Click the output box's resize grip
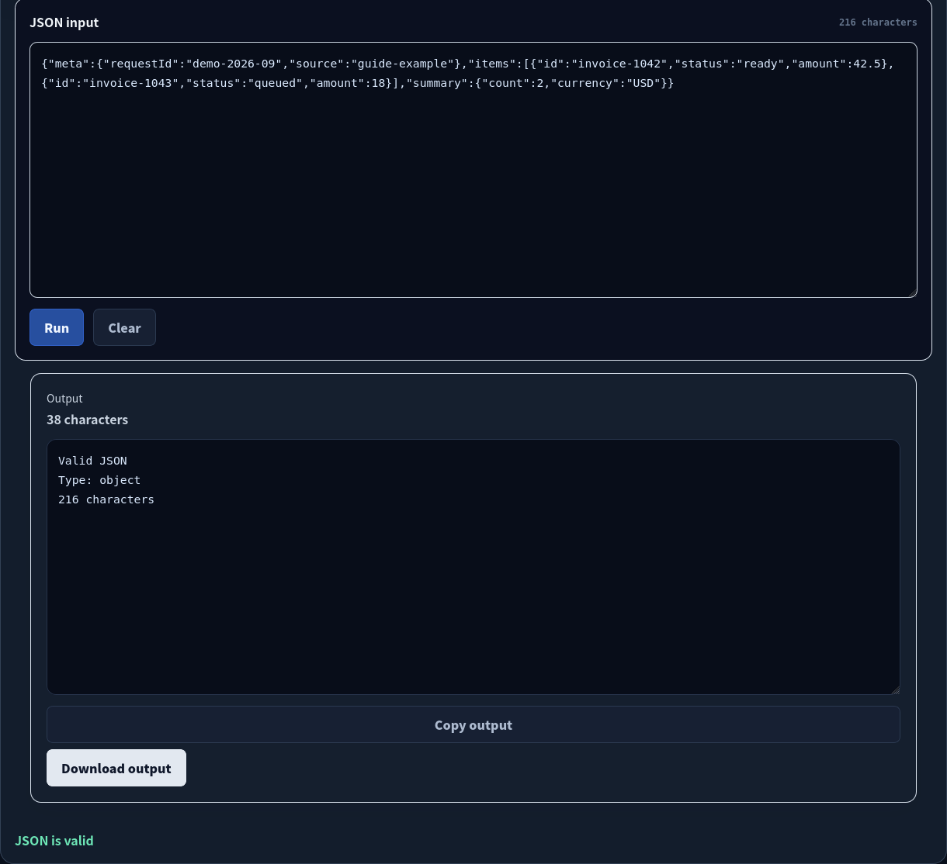 click(894, 689)
